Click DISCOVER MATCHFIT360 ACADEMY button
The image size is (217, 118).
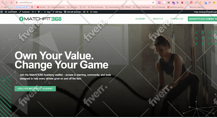[35, 89]
